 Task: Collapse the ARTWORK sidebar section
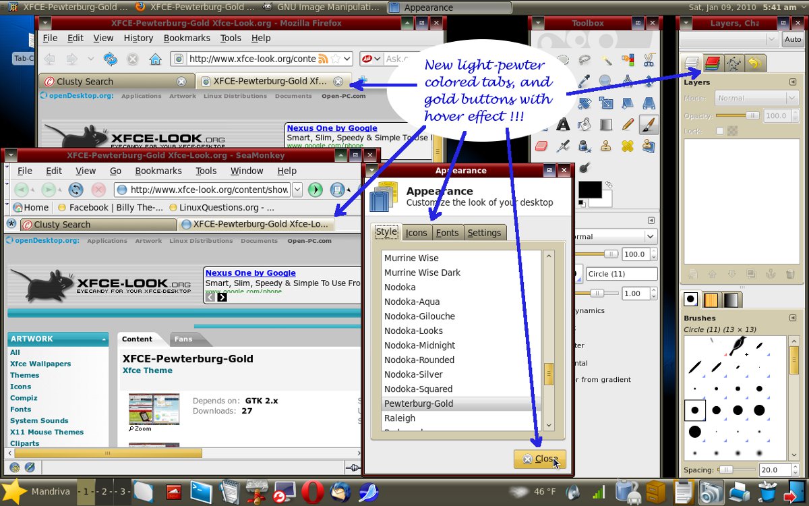104,339
